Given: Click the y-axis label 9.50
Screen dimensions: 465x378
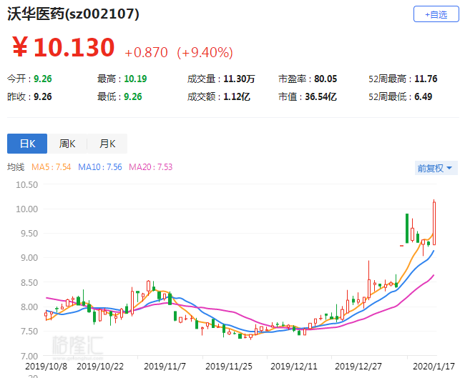Looking at the screenshot, I should pyautogui.click(x=29, y=234).
